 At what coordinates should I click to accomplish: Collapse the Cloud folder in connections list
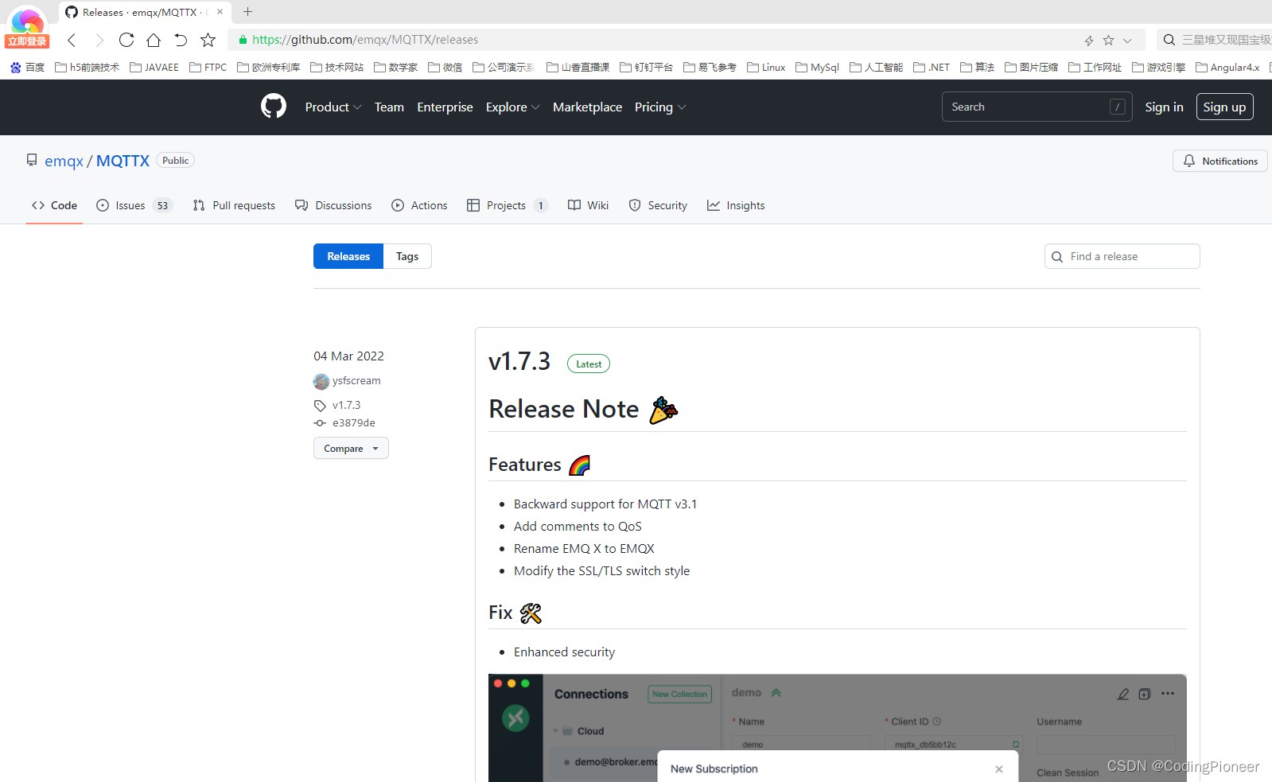tap(556, 731)
